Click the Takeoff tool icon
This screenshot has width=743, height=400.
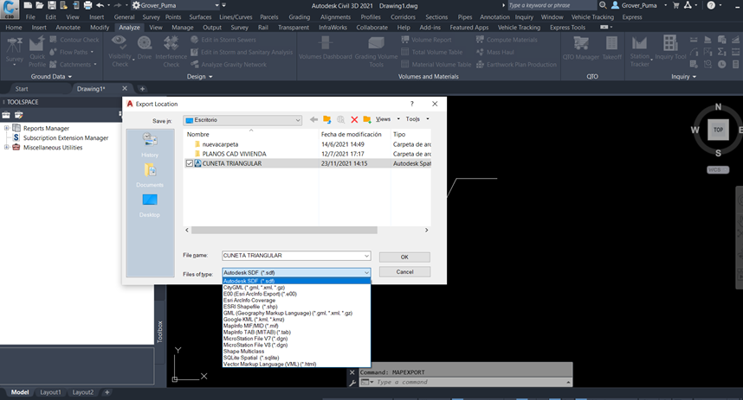click(x=611, y=48)
